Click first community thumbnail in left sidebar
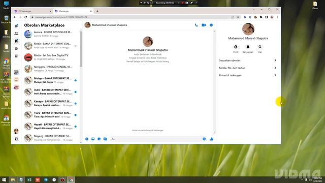The height and width of the screenshot is (183, 325). pos(16,72)
